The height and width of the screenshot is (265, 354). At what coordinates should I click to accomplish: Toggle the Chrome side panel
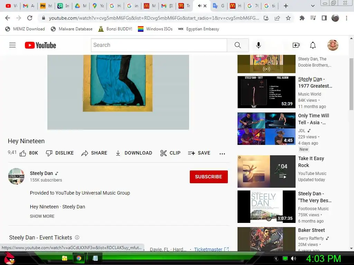coord(324,18)
